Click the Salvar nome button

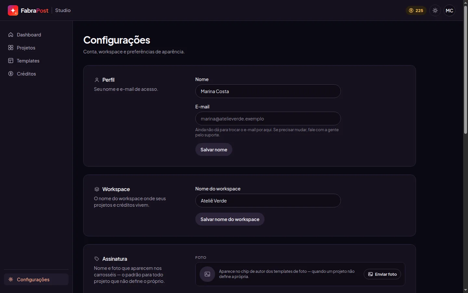pos(214,149)
